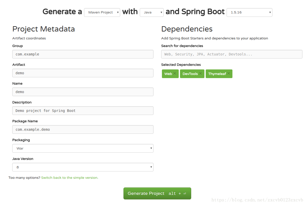Image resolution: width=306 pixels, height=205 pixels.
Task: Click the Project Metadata heading
Action: point(44,29)
